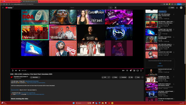Open the Juno Reactor sidebar video title

165,92
